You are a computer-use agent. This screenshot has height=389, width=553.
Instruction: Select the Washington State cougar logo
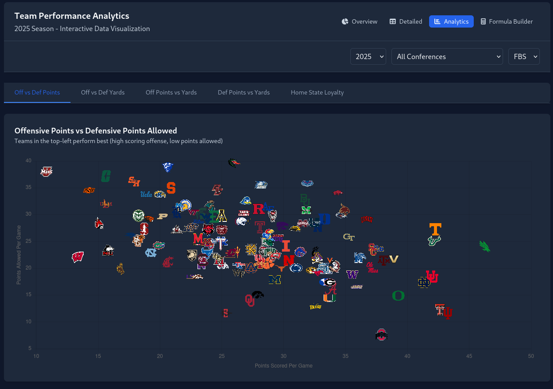pos(168,262)
